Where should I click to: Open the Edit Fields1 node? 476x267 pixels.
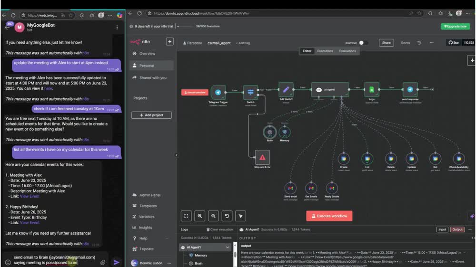point(286,89)
